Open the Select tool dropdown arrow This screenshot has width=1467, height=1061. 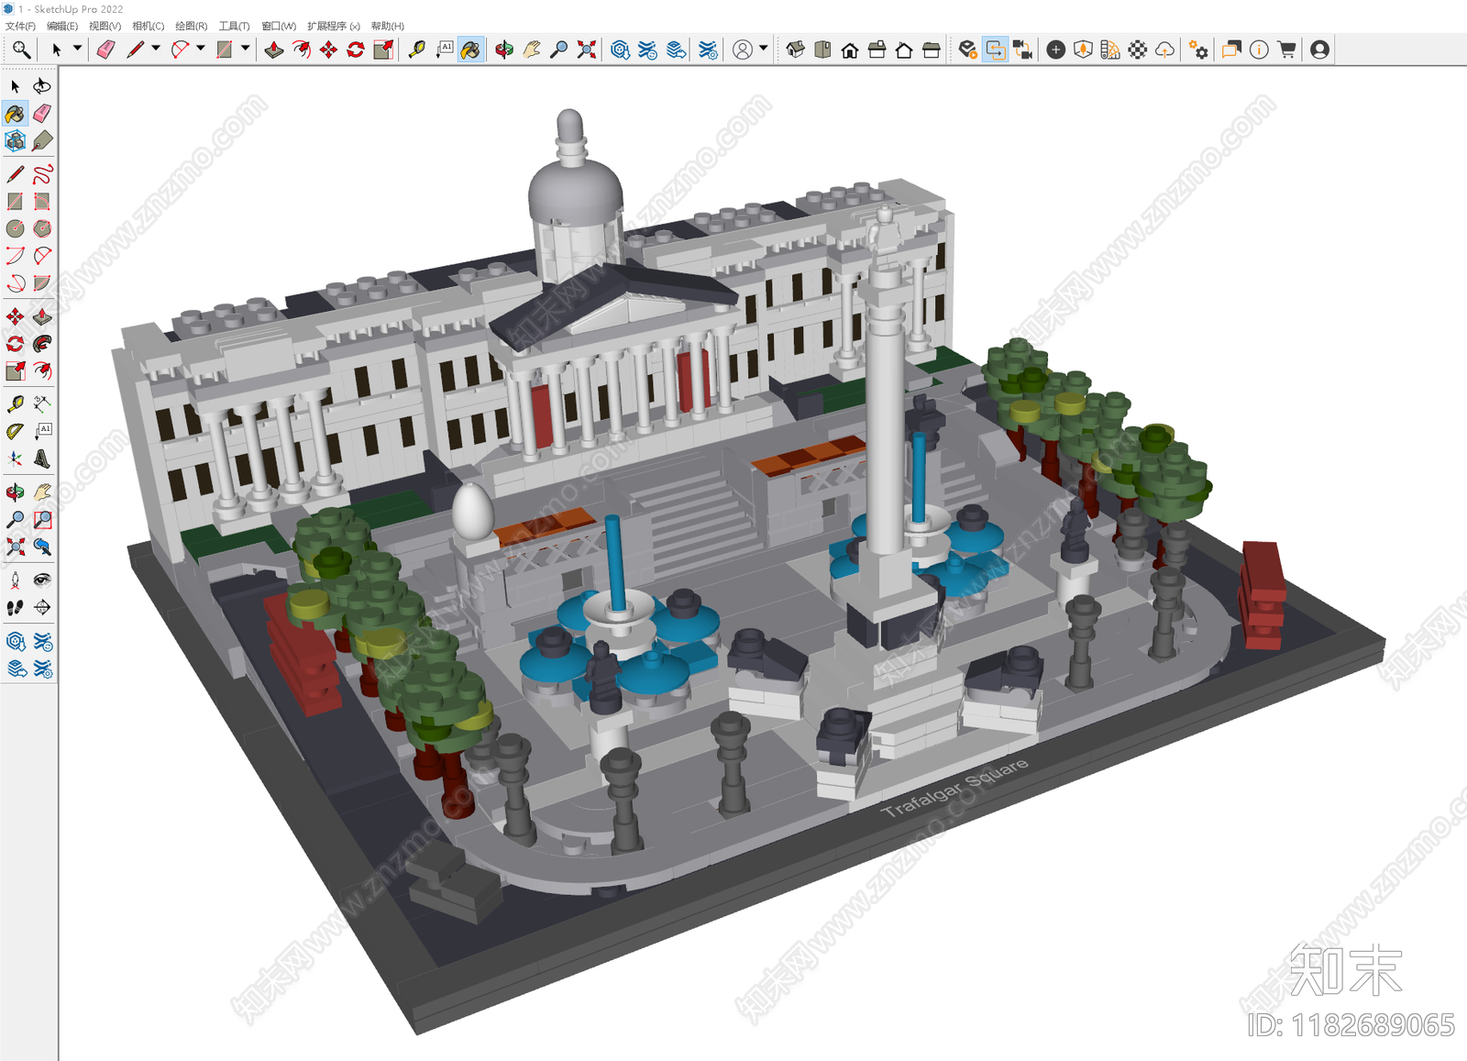coord(77,49)
